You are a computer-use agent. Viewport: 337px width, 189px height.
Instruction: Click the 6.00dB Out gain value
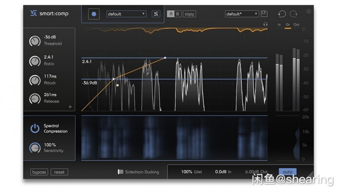click(x=256, y=172)
